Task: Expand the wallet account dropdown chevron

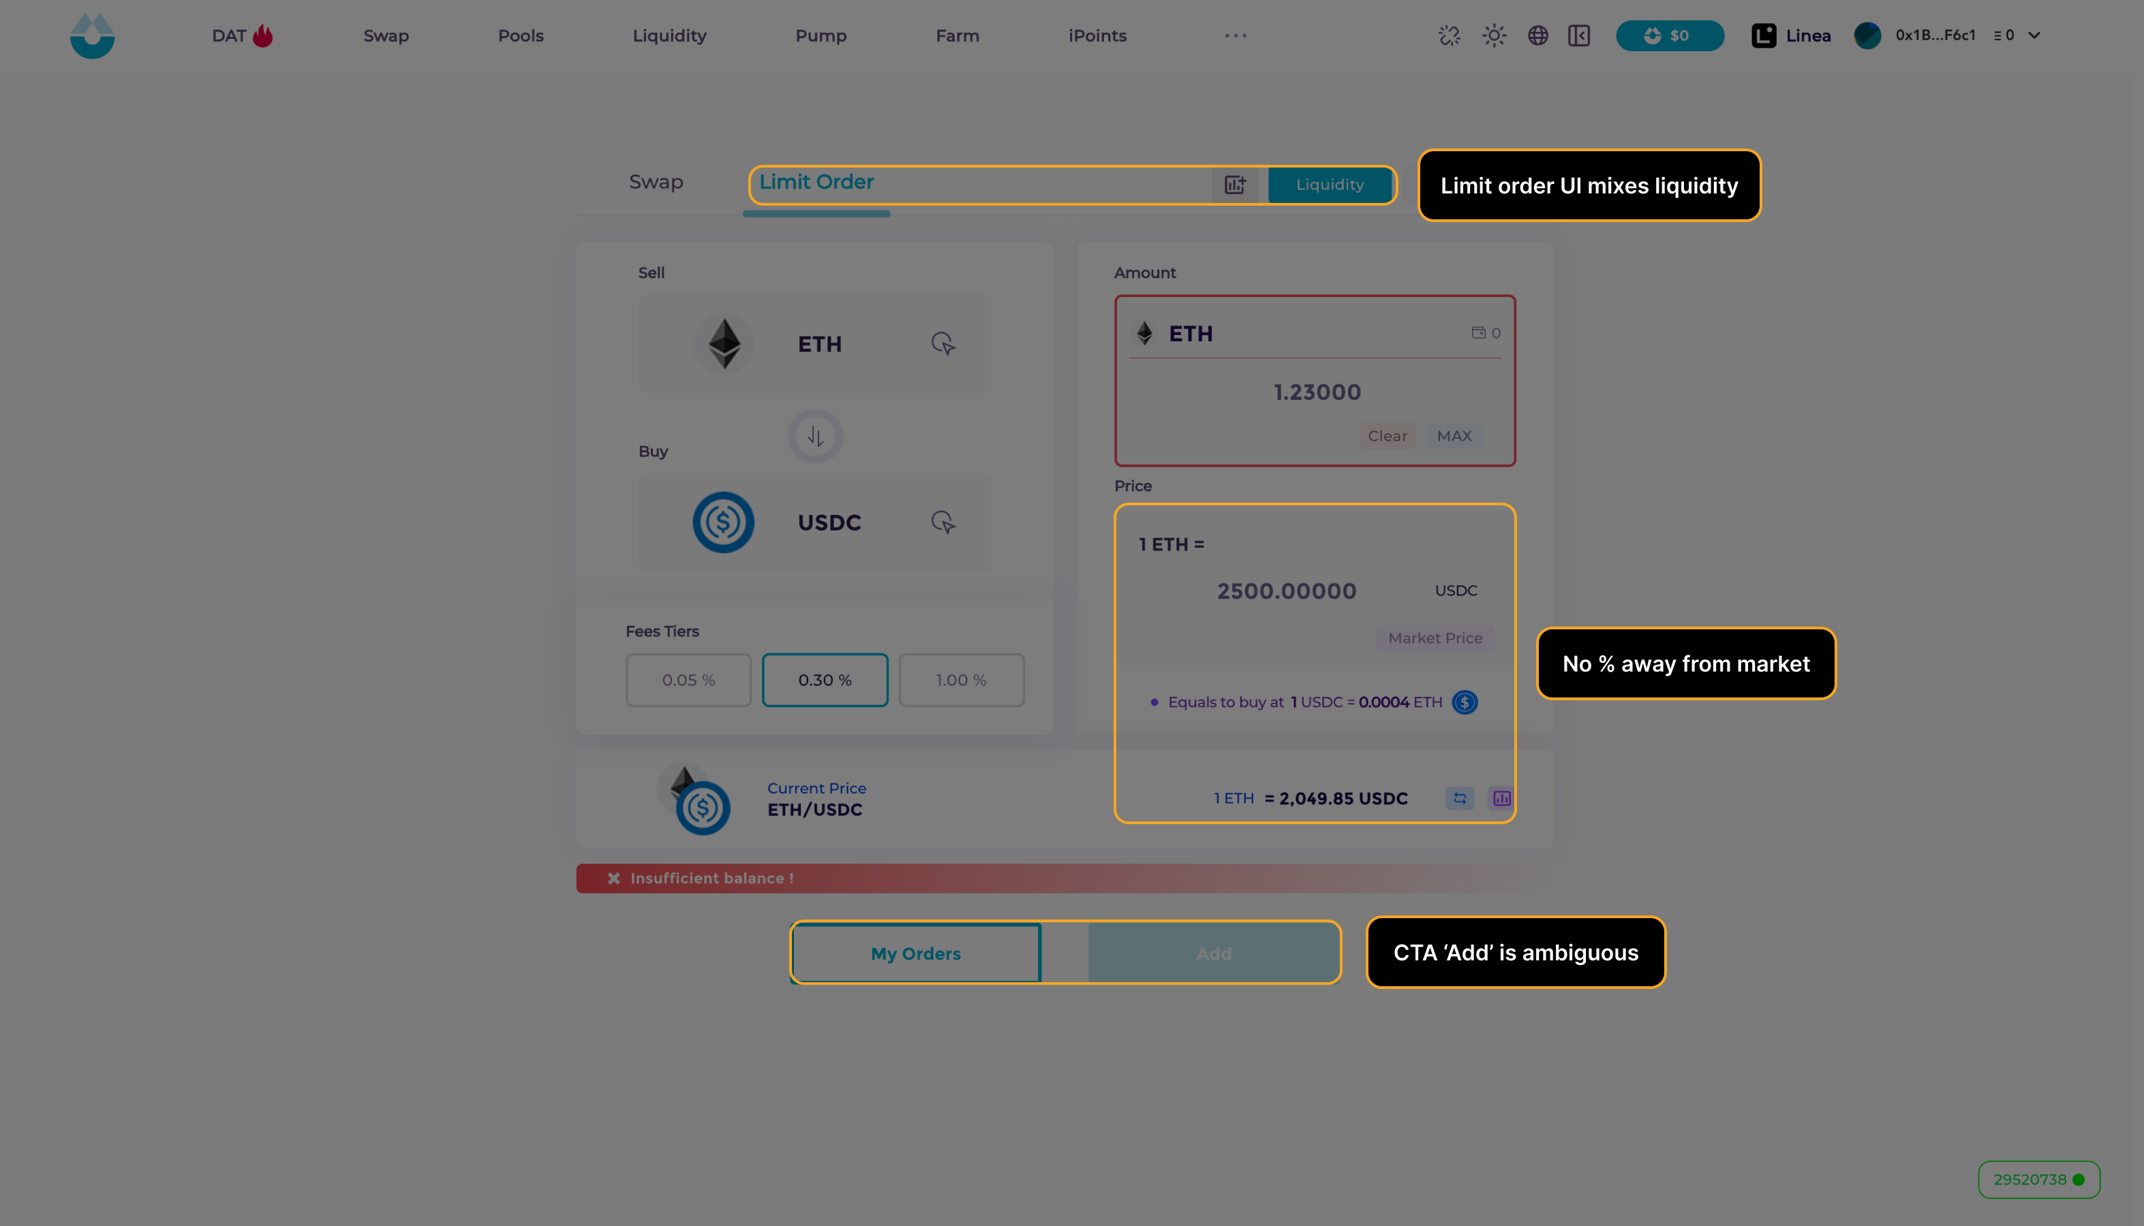Action: tap(2034, 35)
